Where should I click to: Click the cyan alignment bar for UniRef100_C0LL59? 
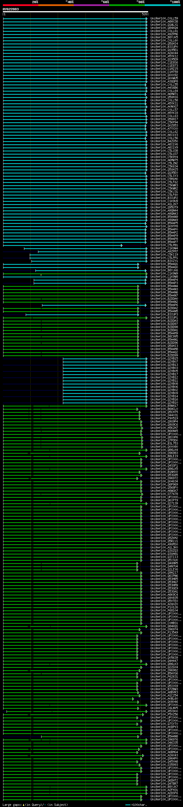click(x=75, y=19)
